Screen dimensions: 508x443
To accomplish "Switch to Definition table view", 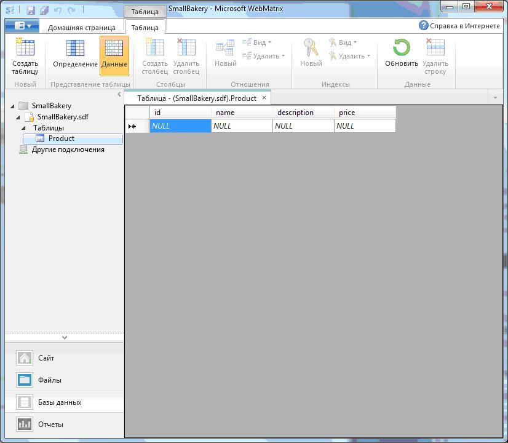I will pos(75,54).
